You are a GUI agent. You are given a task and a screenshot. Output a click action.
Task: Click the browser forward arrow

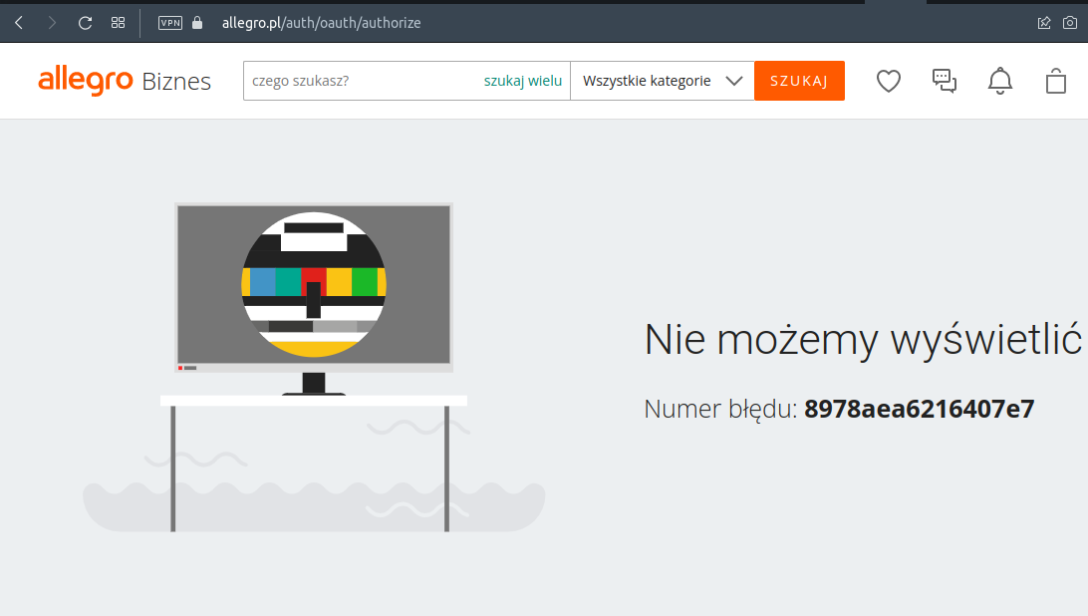(52, 23)
